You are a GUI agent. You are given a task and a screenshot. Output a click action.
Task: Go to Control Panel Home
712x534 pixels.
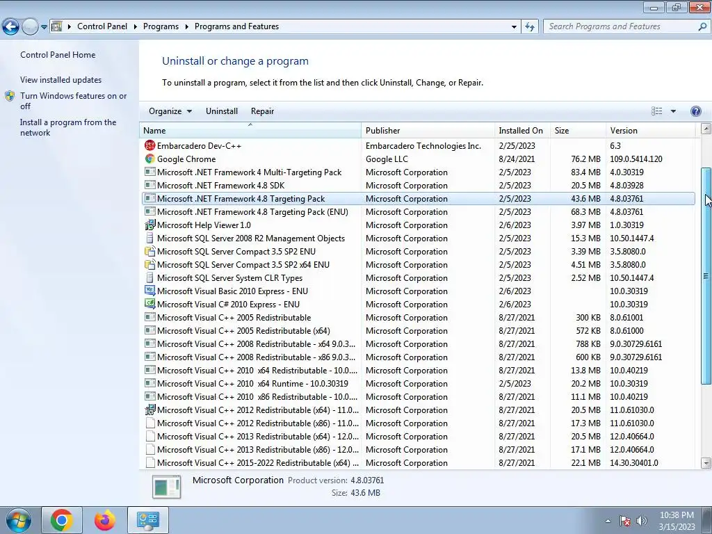[58, 55]
